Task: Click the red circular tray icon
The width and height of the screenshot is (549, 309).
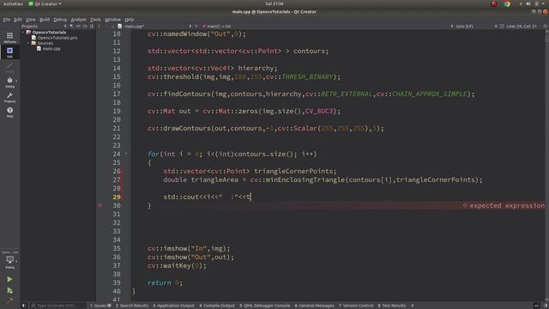Action: [x=494, y=3]
